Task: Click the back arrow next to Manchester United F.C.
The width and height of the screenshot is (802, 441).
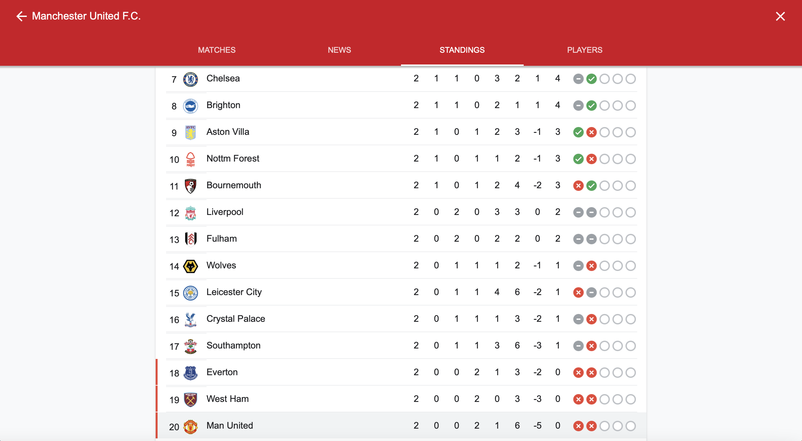Action: coord(22,16)
